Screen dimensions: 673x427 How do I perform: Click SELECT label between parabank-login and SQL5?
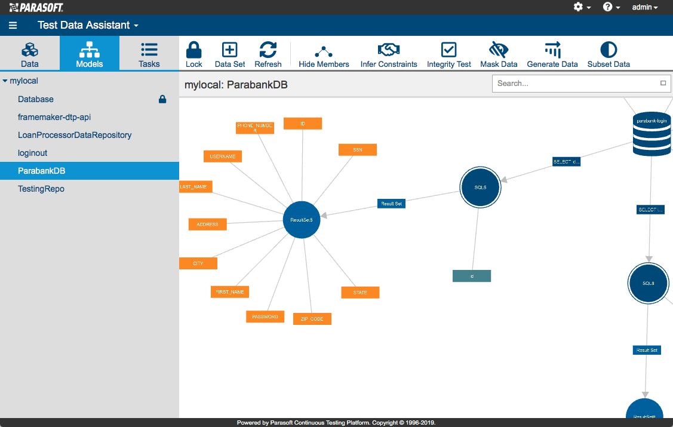pyautogui.click(x=567, y=162)
